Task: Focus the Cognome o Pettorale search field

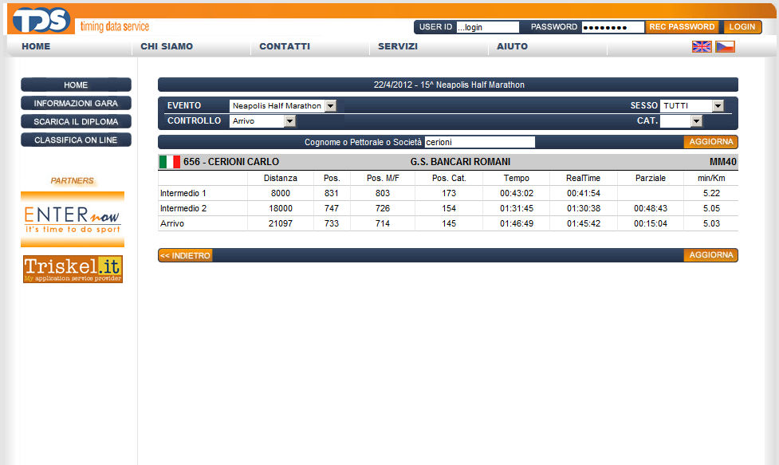Action: 479,142
